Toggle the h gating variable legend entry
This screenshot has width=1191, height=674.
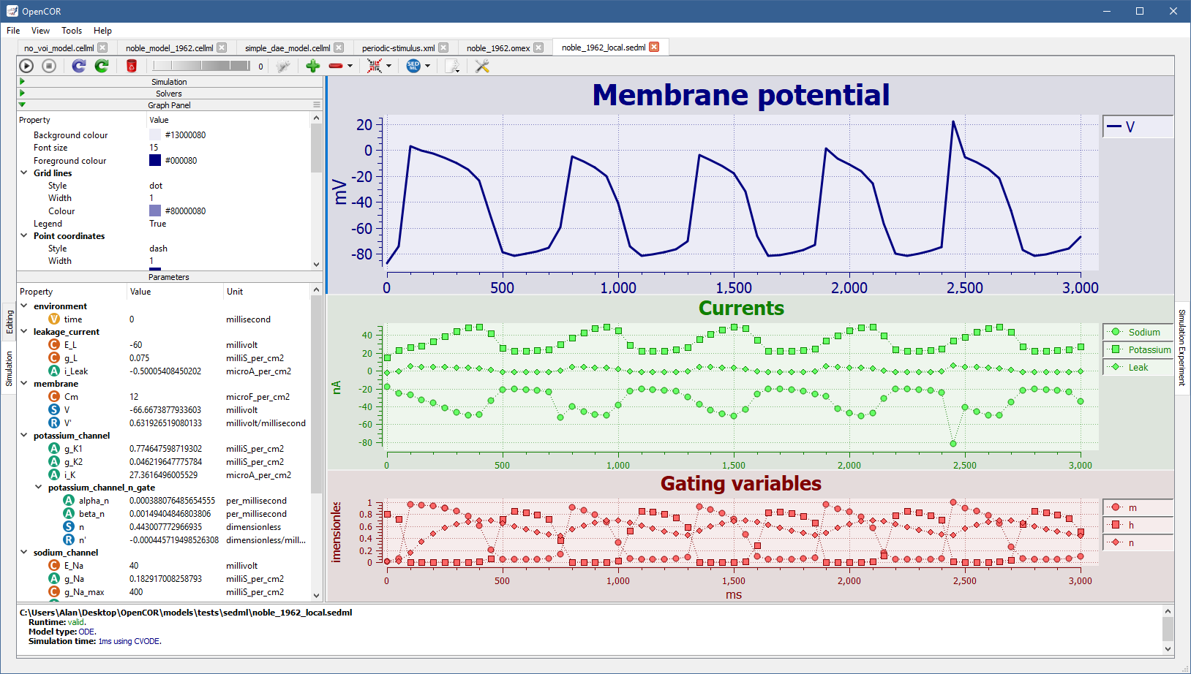1131,525
